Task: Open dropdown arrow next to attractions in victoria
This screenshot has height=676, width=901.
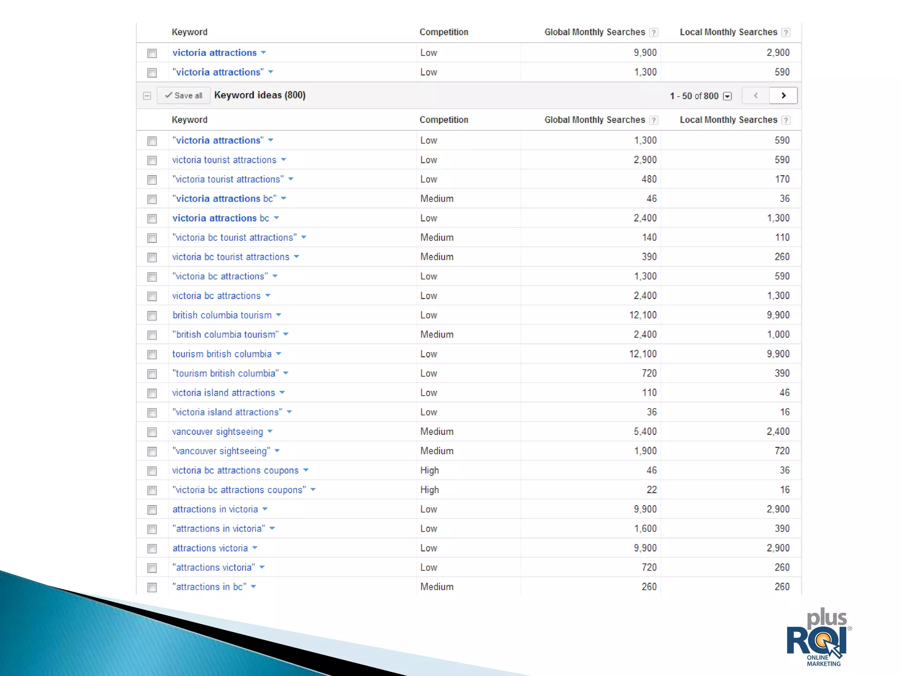Action: (x=265, y=509)
